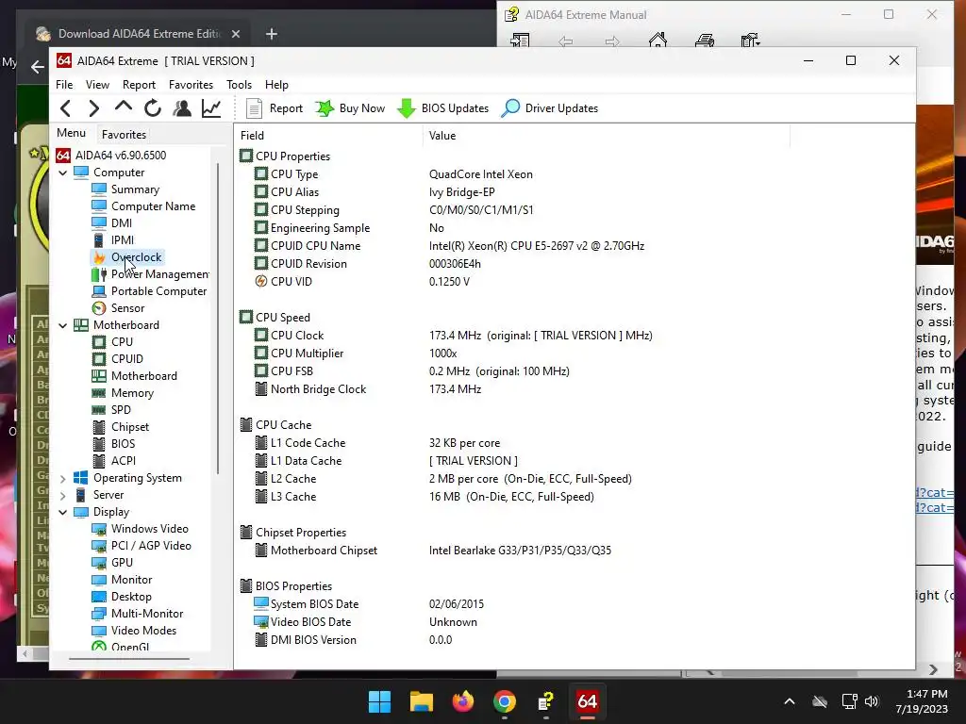Select Video Modes in the tree
This screenshot has height=724, width=966.
pos(134,631)
